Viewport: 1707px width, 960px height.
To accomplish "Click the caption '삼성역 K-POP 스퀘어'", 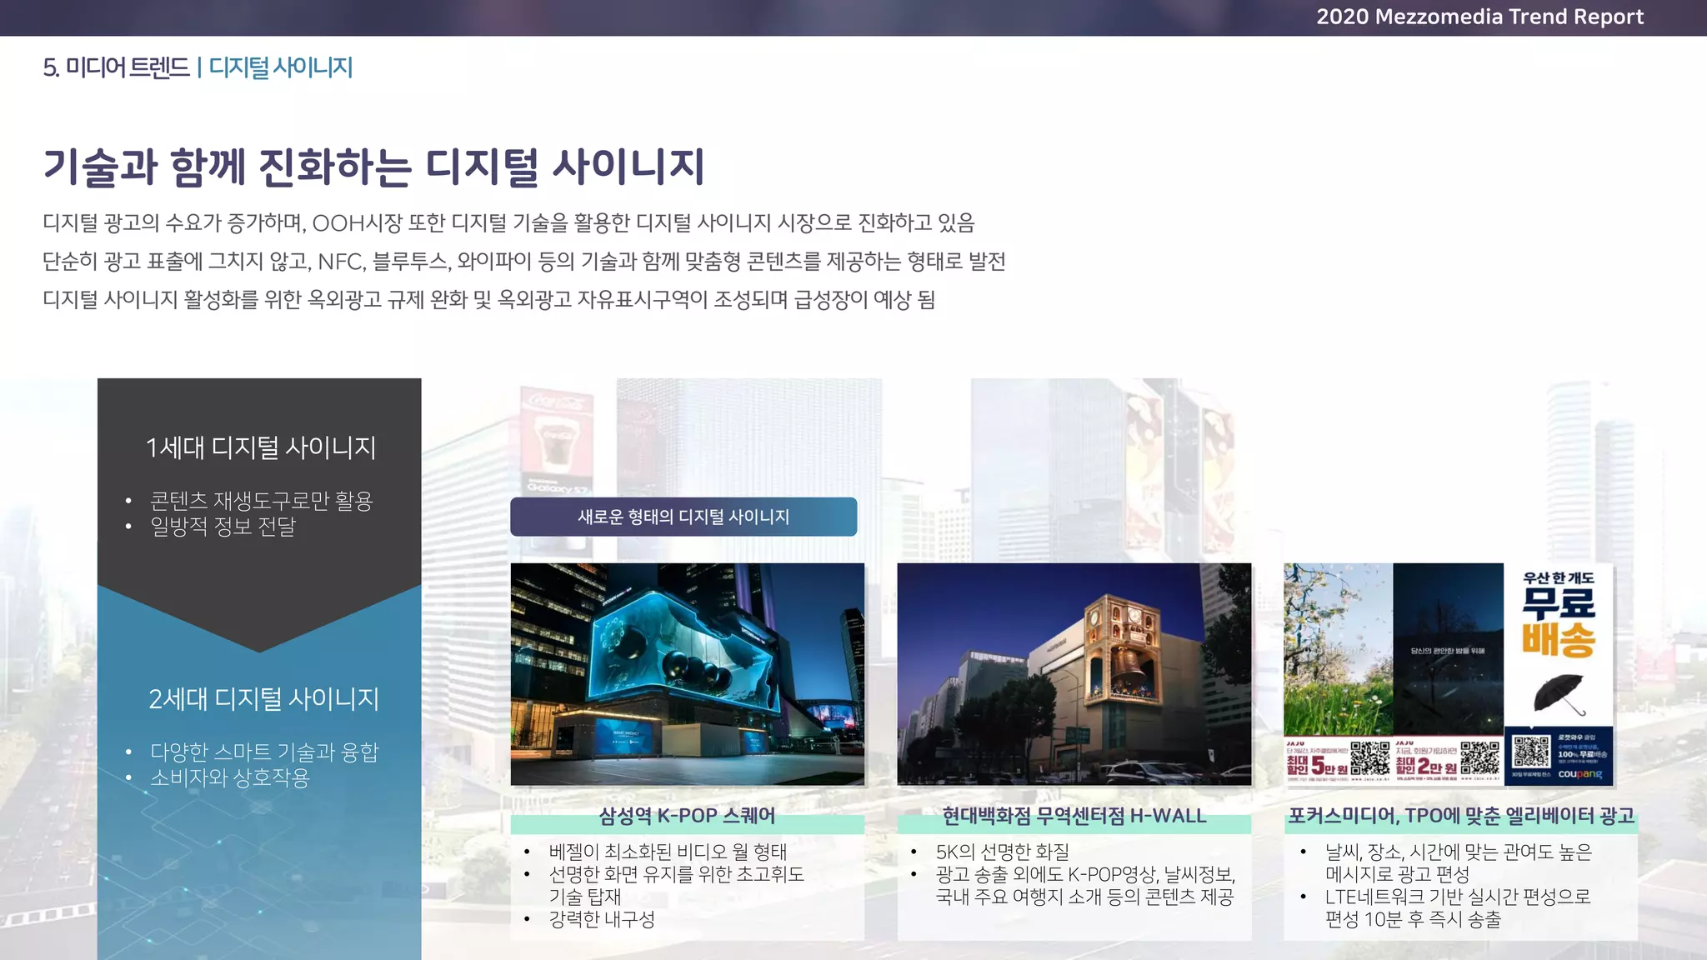I will click(688, 816).
